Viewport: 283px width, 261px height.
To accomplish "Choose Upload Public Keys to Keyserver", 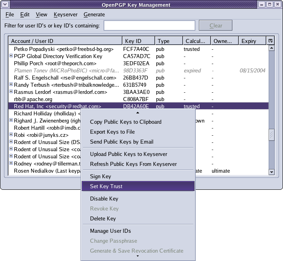I will [x=138, y=154].
